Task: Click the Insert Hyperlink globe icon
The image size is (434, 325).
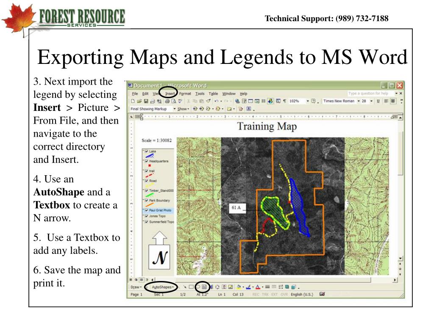Action: point(237,101)
